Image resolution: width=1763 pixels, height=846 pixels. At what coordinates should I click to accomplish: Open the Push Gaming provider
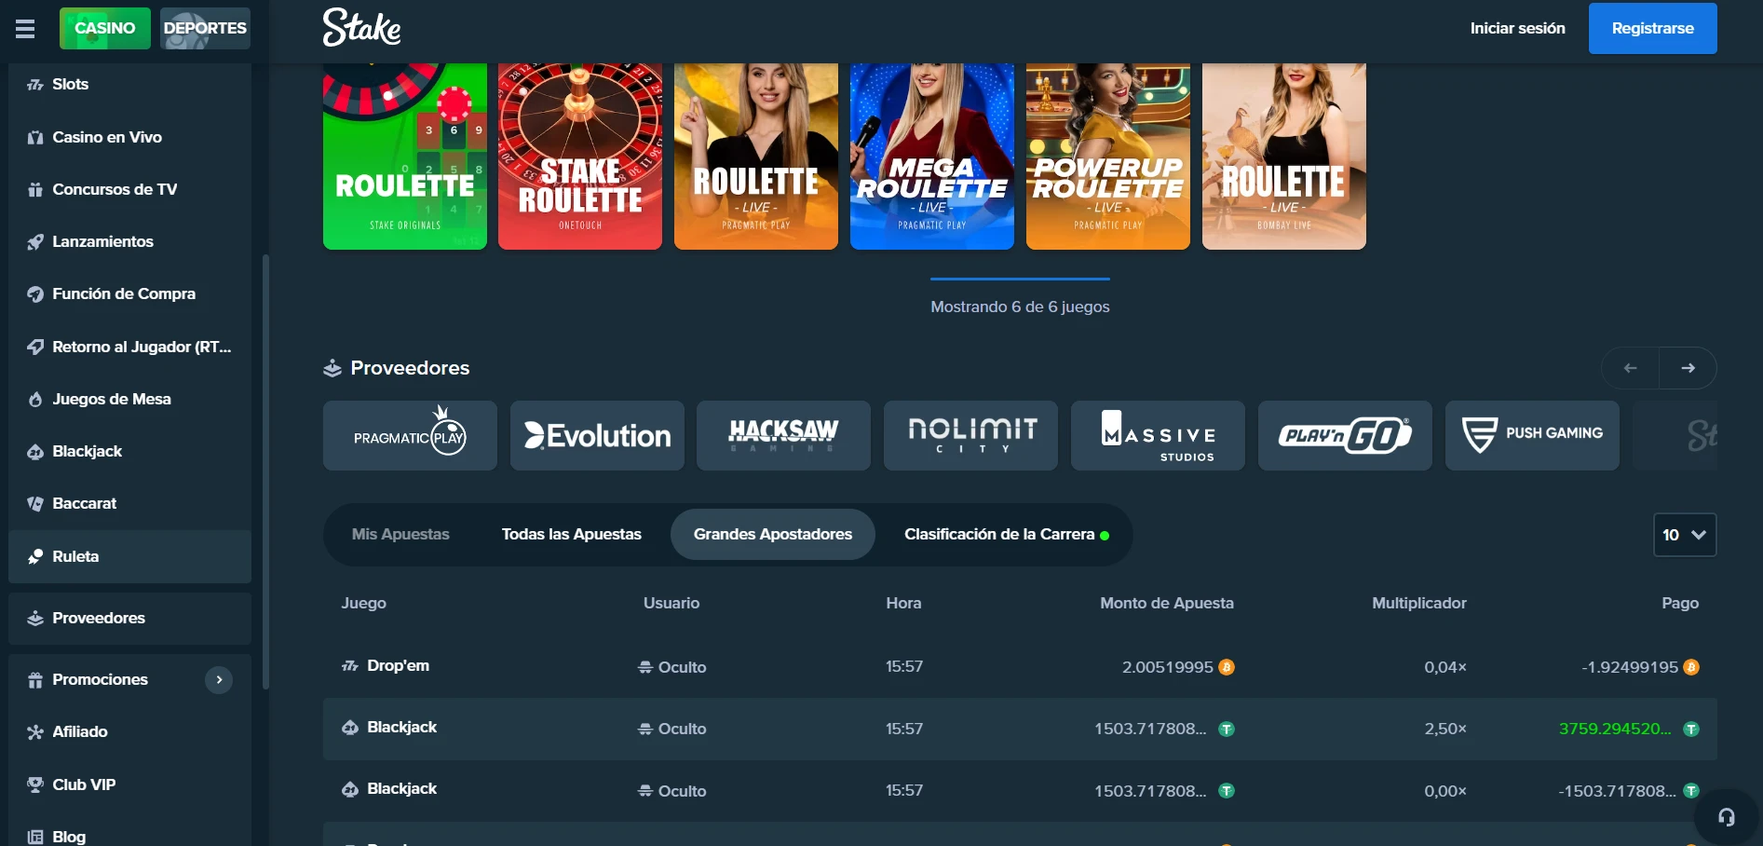coord(1532,436)
